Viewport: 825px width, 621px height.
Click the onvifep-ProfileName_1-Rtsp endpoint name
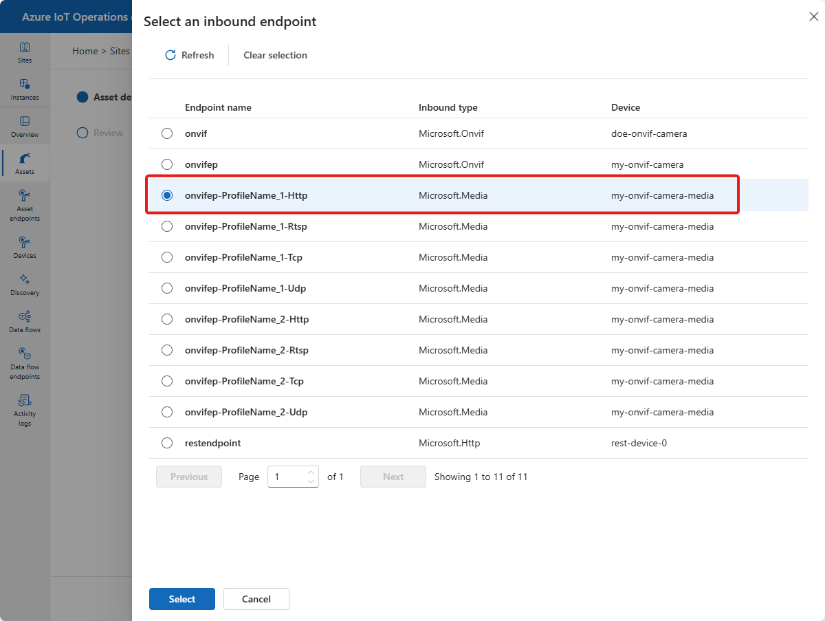[246, 226]
